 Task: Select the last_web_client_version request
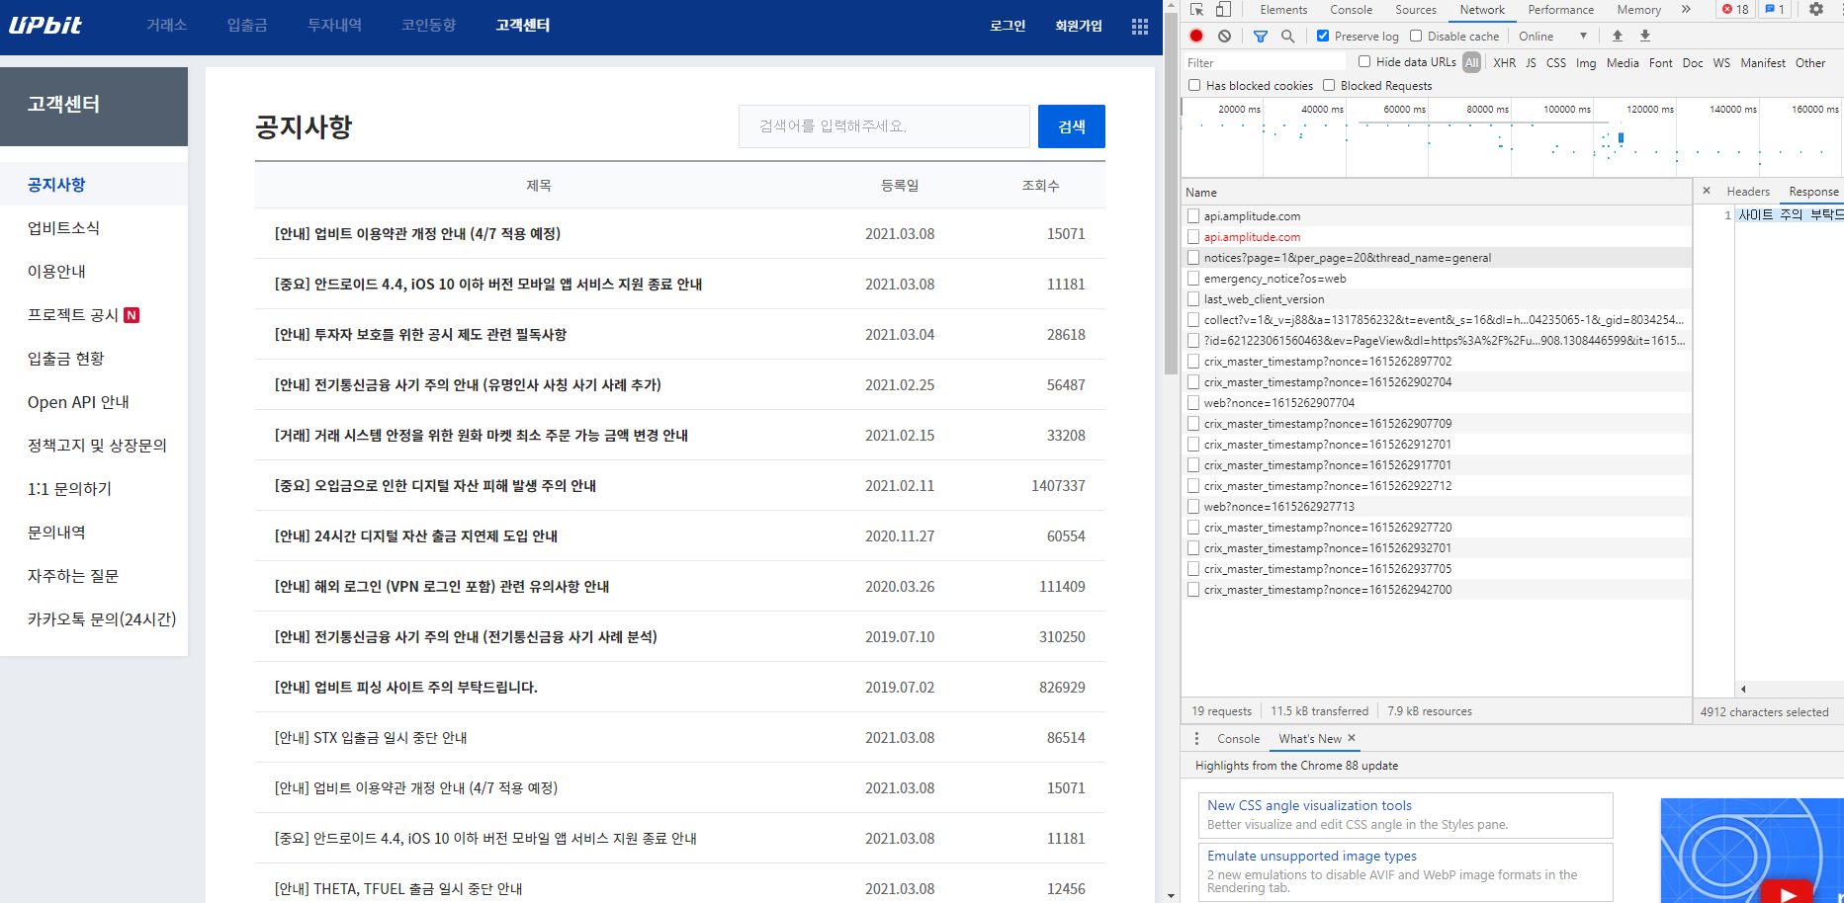(x=1438, y=299)
